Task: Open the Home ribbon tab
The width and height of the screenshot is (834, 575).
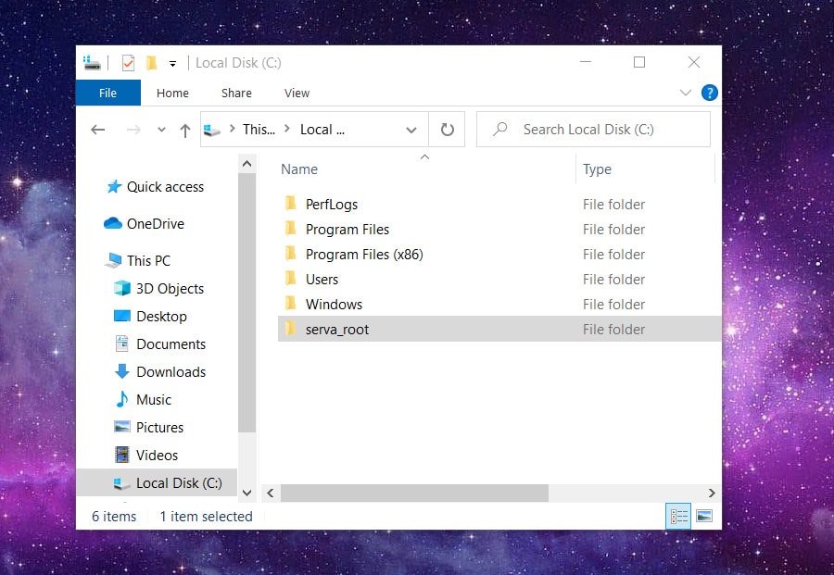Action: coord(172,93)
